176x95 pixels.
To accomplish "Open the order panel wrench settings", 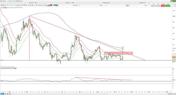I will coord(146,5).
